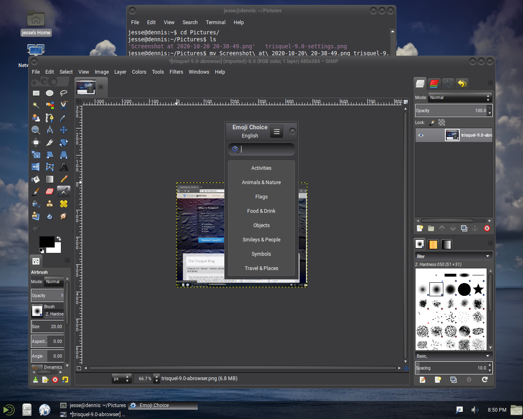
Task: Toggle visibility of trisquel-9.0 layer
Action: click(421, 135)
